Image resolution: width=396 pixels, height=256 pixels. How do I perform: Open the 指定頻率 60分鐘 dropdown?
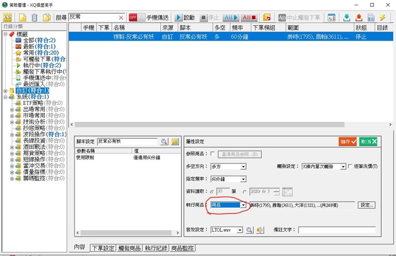243,179
